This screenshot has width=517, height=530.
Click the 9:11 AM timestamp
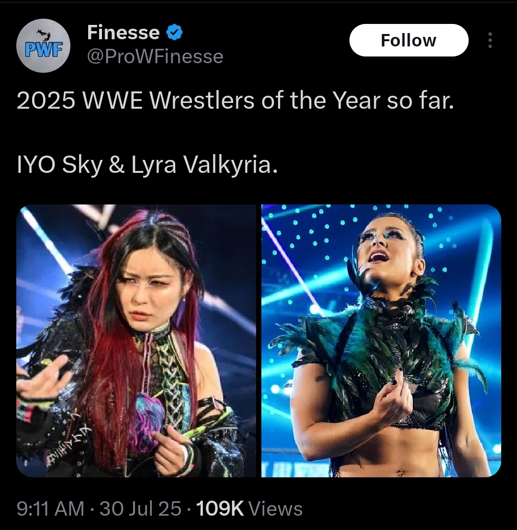(50, 509)
